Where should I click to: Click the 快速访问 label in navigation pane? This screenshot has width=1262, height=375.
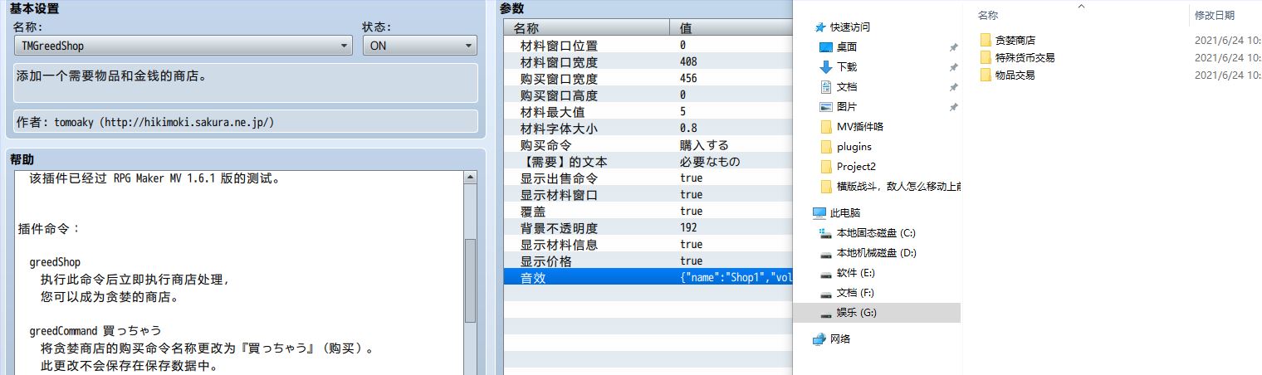850,27
